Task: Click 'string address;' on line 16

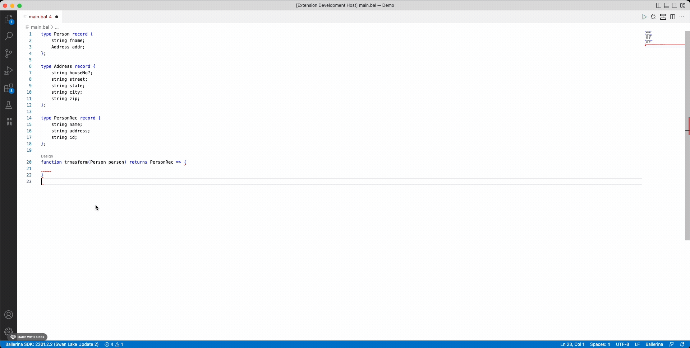Action: click(71, 131)
